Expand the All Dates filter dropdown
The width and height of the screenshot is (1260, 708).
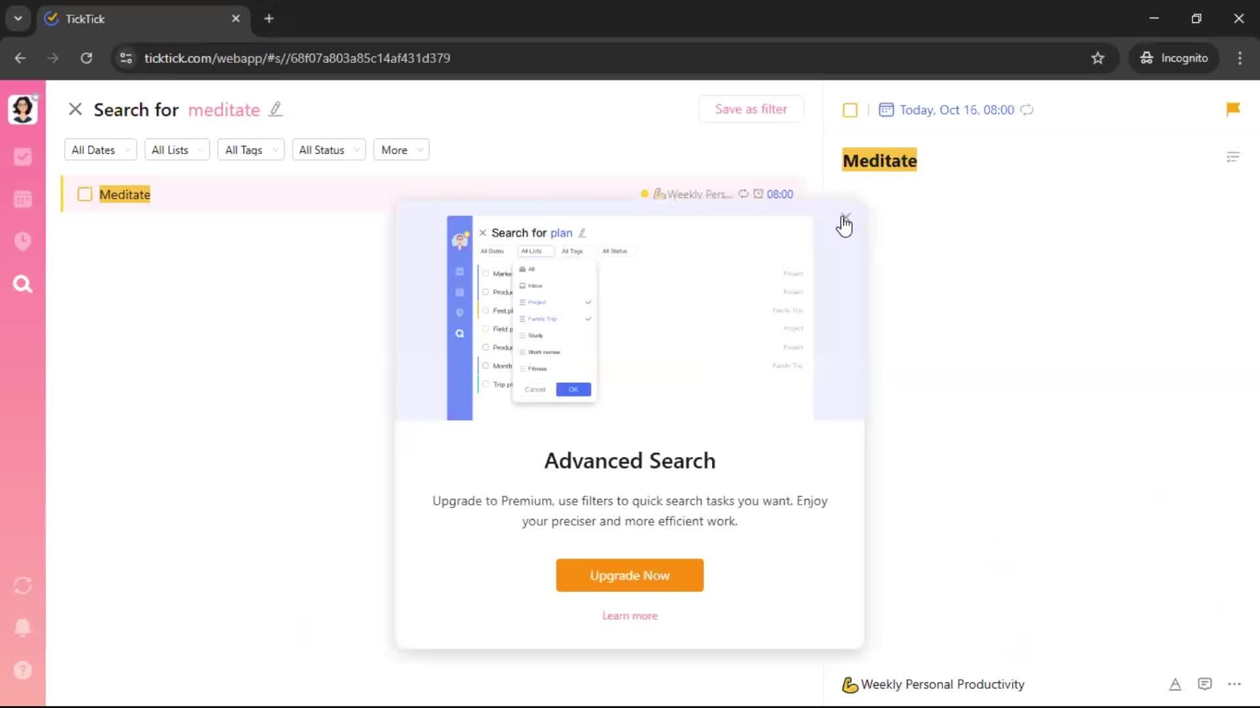[x=100, y=150]
